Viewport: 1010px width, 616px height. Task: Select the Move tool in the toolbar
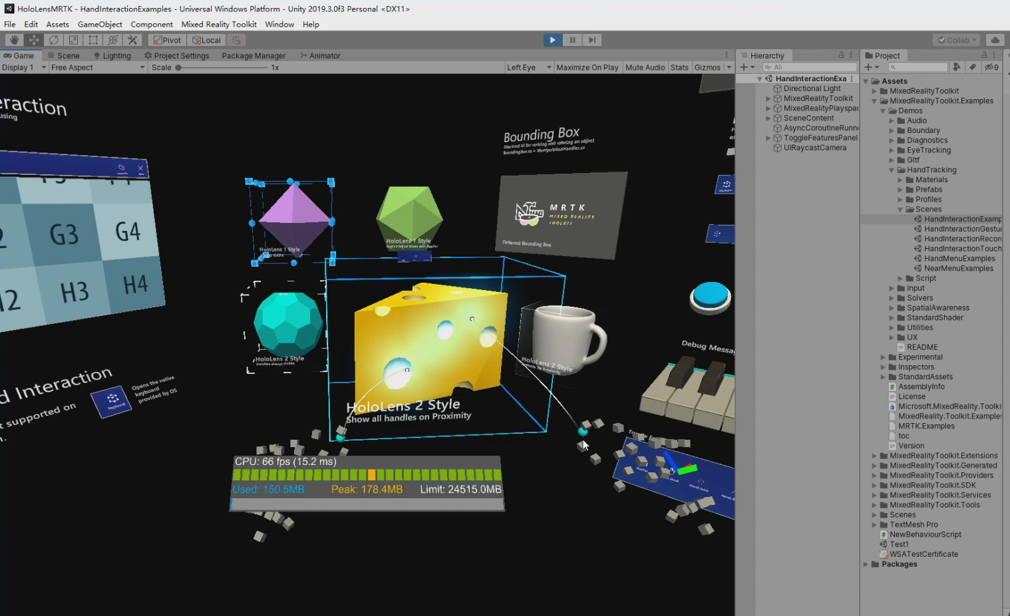pos(34,40)
